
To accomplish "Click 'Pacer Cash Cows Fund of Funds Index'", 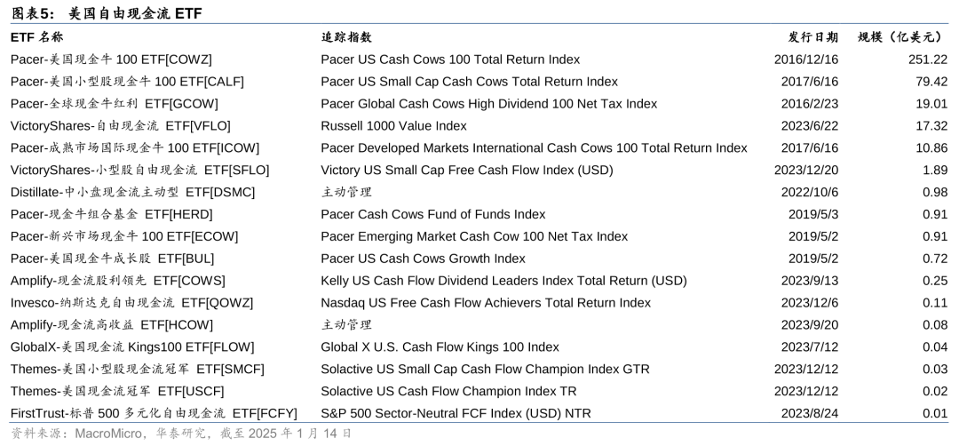I will (432, 214).
